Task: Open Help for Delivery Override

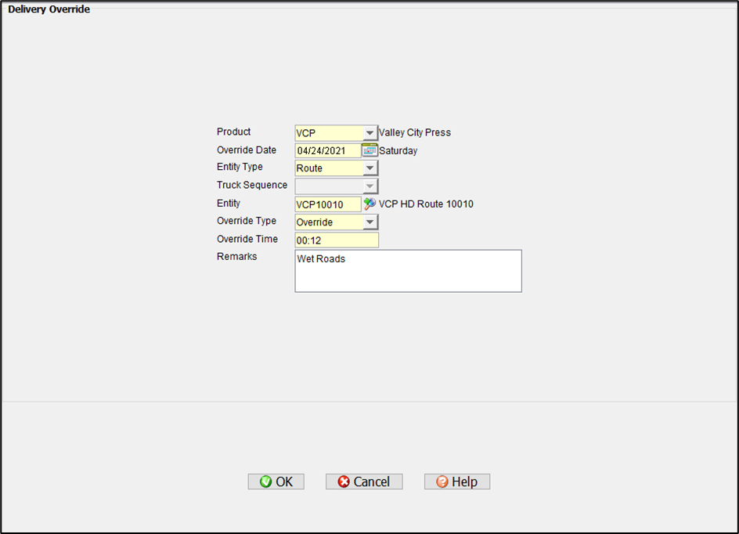Action: click(x=457, y=482)
